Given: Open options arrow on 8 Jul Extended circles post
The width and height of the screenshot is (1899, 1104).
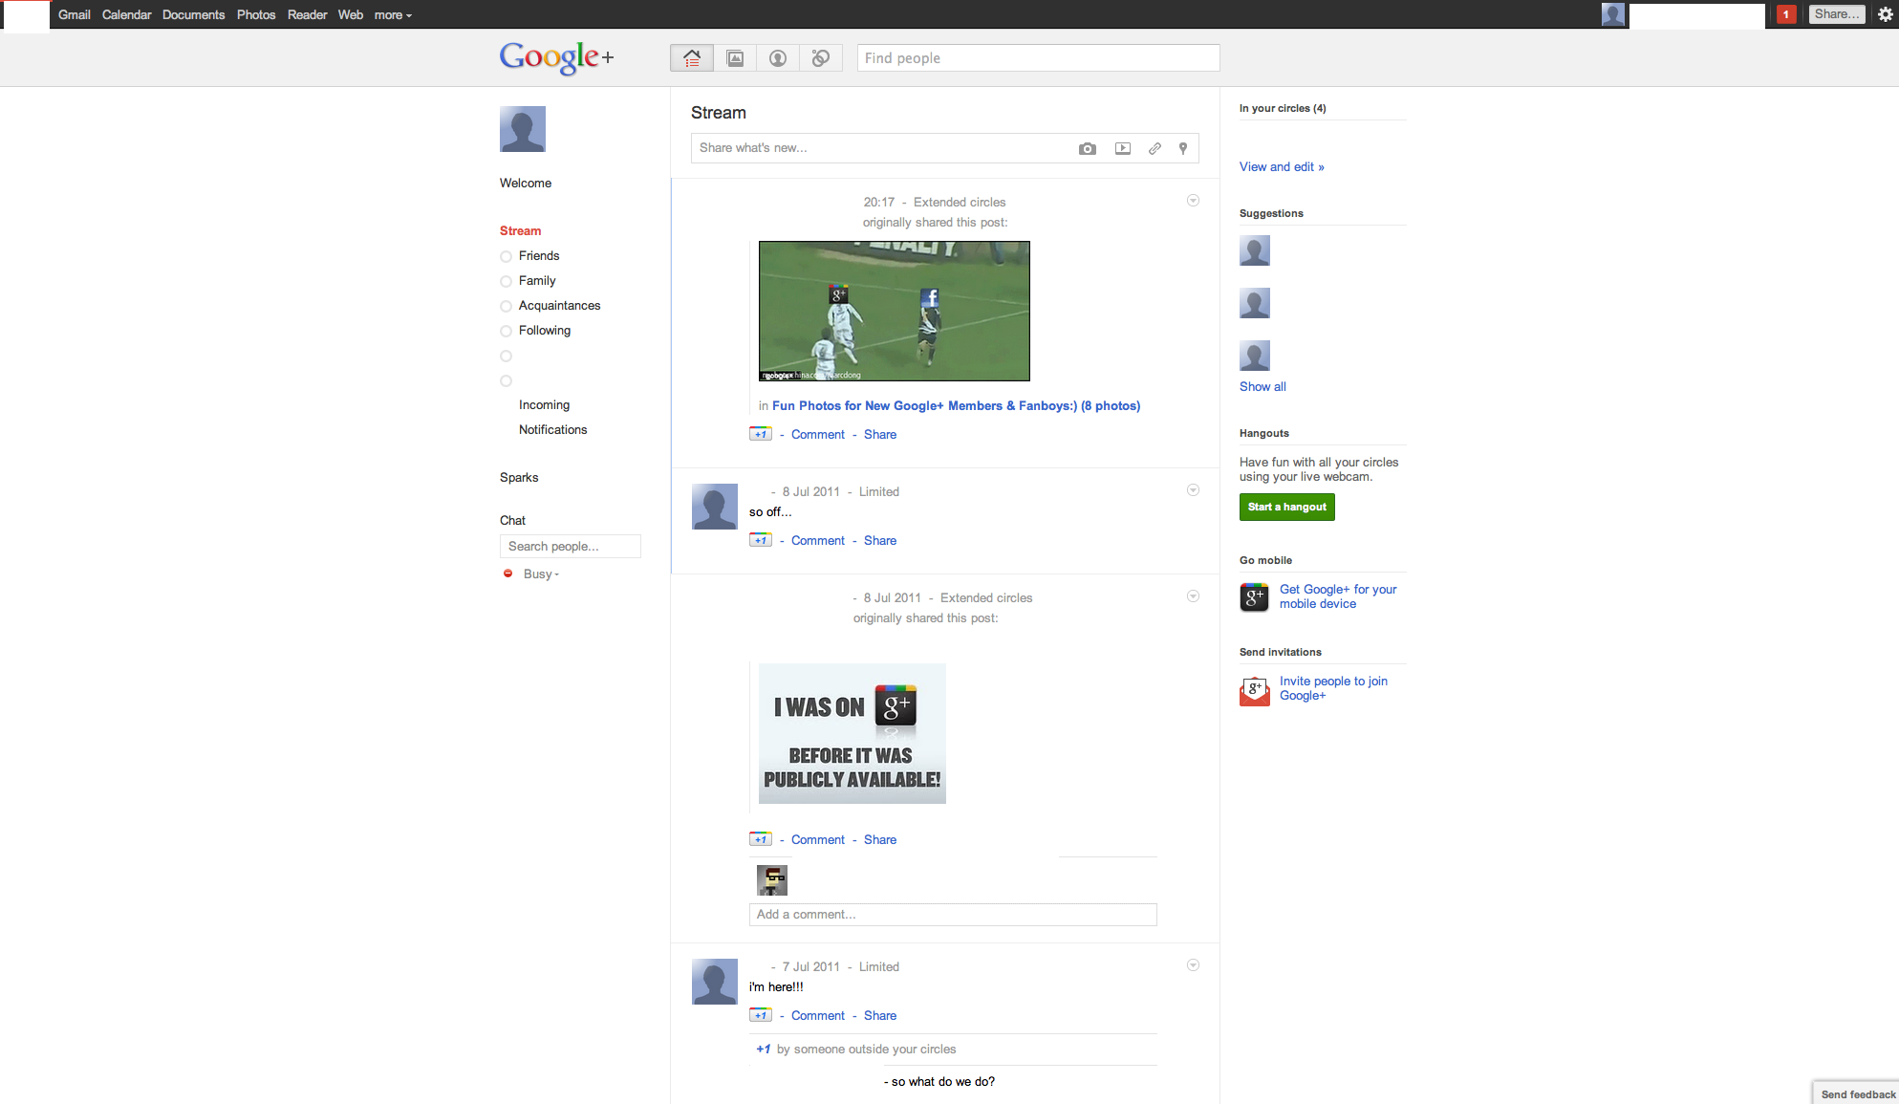Looking at the screenshot, I should point(1193,596).
